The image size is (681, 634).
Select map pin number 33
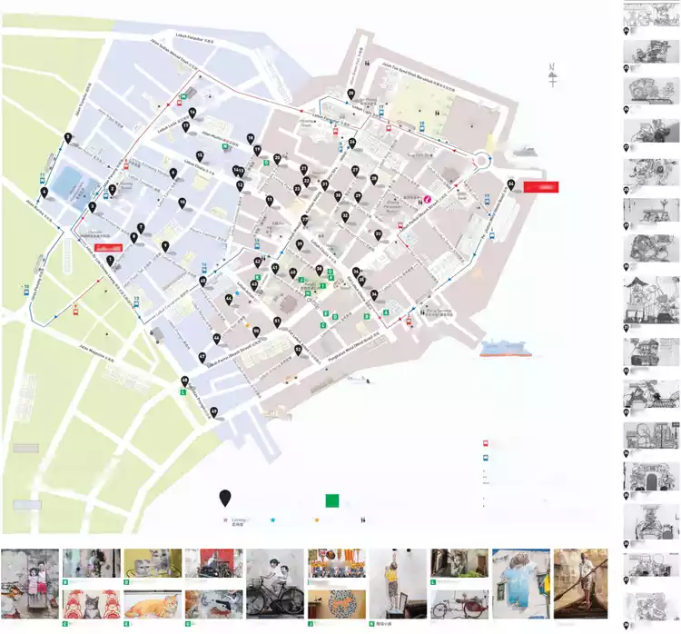(x=378, y=234)
